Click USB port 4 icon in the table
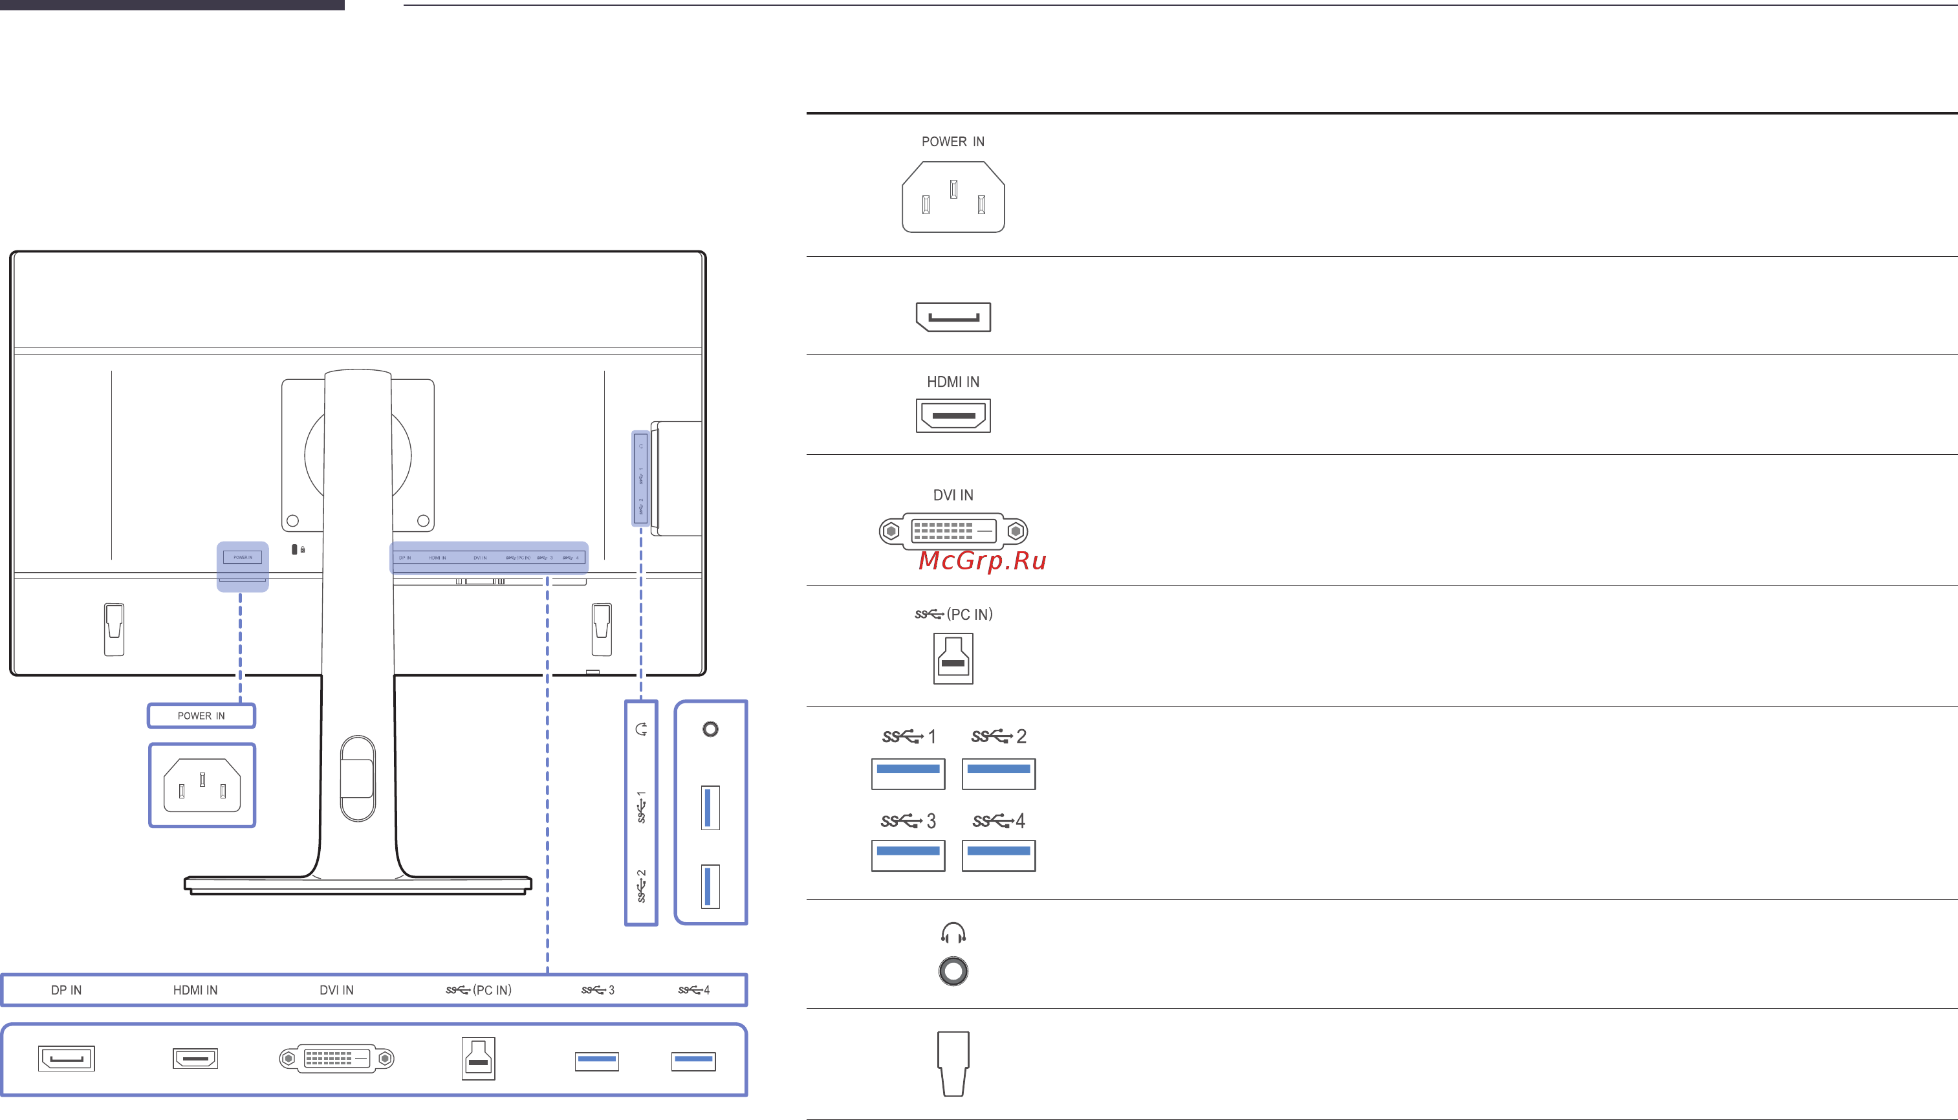The height and width of the screenshot is (1120, 1958). (998, 856)
